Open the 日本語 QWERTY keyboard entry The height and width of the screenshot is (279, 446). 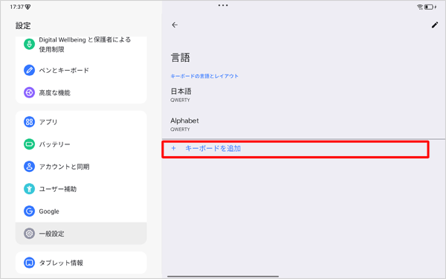[303, 95]
